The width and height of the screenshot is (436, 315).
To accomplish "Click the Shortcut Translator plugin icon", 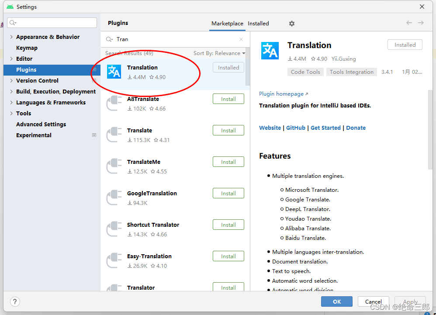I will coord(114,229).
